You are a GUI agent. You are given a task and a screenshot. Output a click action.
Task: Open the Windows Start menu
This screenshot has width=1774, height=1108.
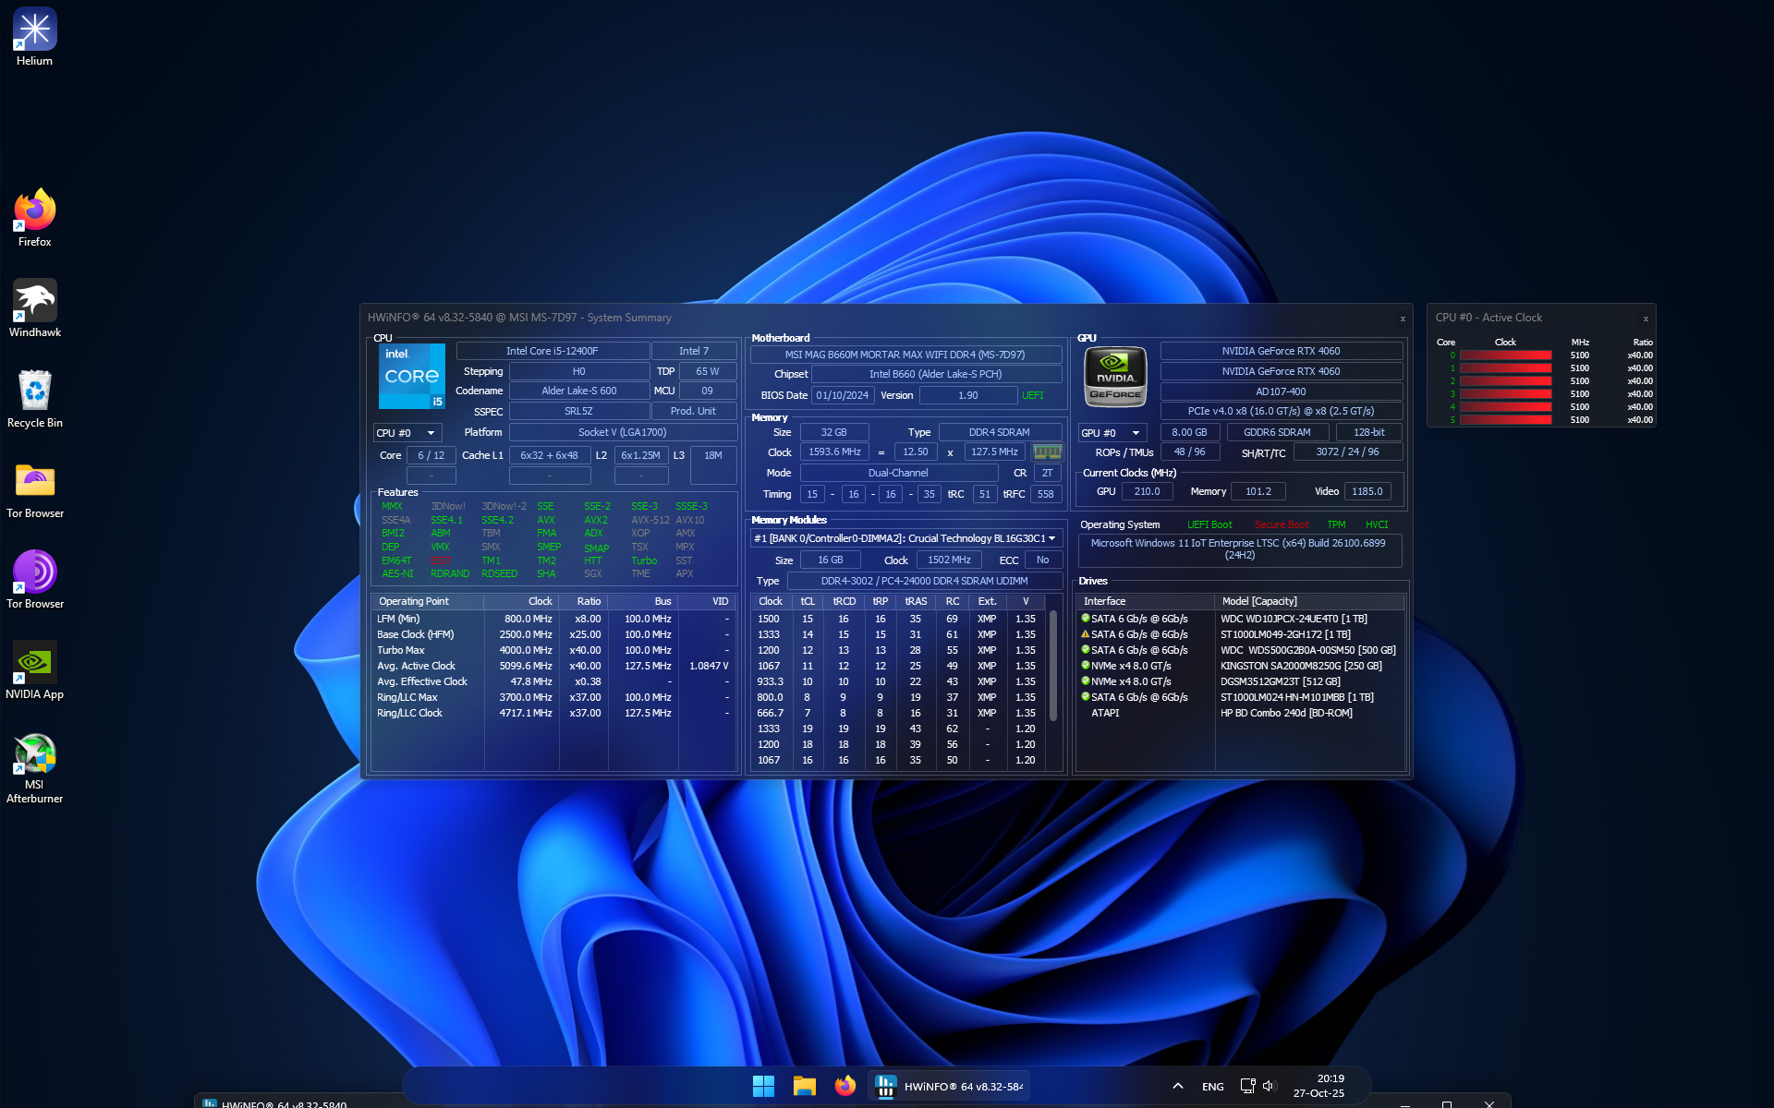tap(763, 1086)
